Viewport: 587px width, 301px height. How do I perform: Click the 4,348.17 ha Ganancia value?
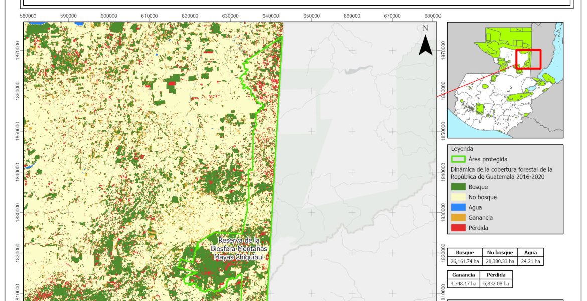pos(464,283)
